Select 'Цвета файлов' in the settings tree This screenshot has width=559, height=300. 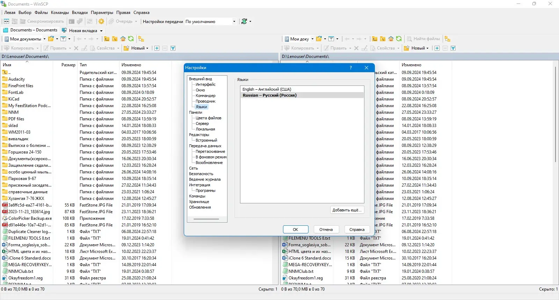point(208,118)
